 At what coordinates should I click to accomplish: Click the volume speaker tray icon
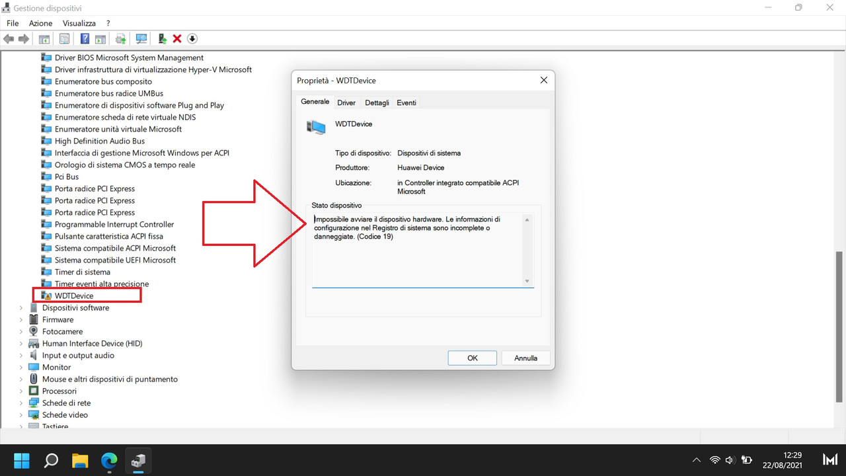tap(730, 460)
